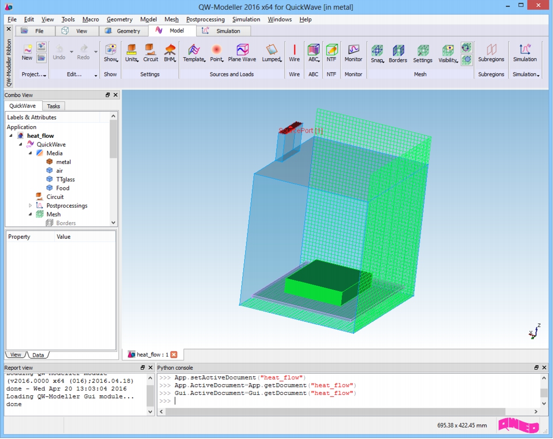This screenshot has width=553, height=439.
Task: Select the Template source tool
Action: point(194,53)
